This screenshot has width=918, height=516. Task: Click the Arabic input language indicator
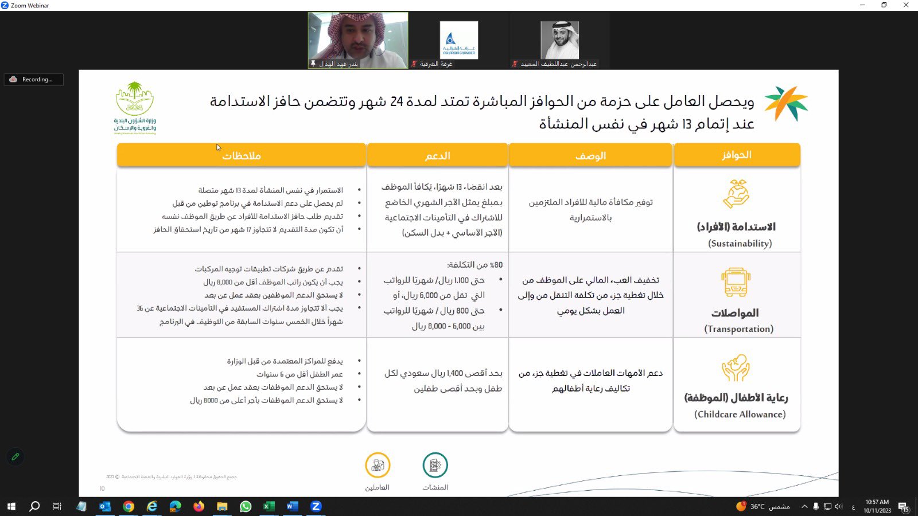[853, 507]
